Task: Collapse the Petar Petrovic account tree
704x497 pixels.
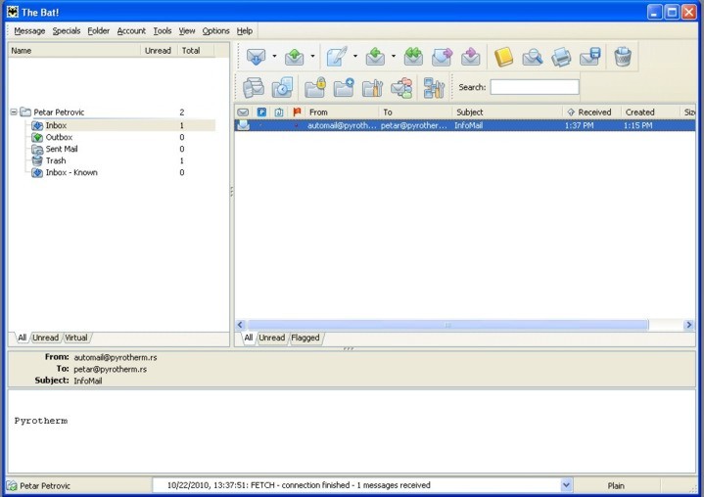Action: pos(14,112)
